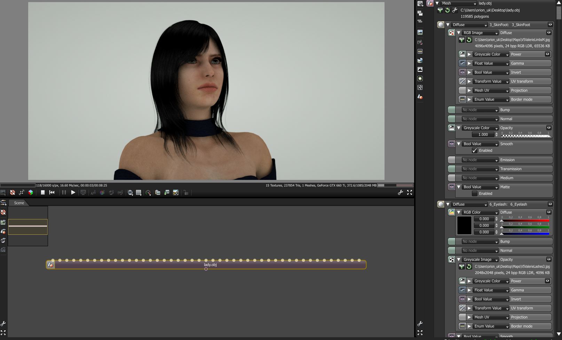Open the No node dropdown for 3_SkinFoot Bump
The height and width of the screenshot is (340, 562).
[480, 110]
